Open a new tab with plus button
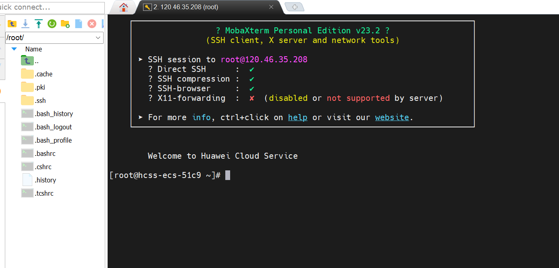 (x=295, y=7)
